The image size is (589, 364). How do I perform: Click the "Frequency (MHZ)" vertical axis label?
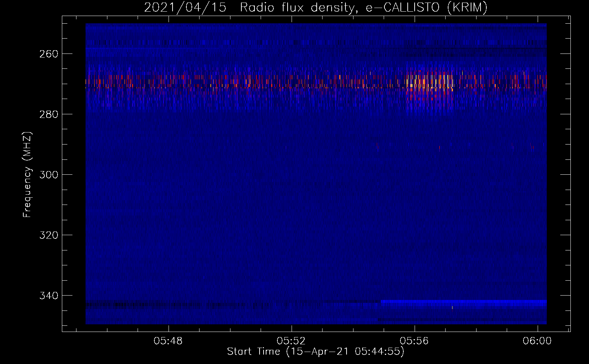pyautogui.click(x=27, y=174)
